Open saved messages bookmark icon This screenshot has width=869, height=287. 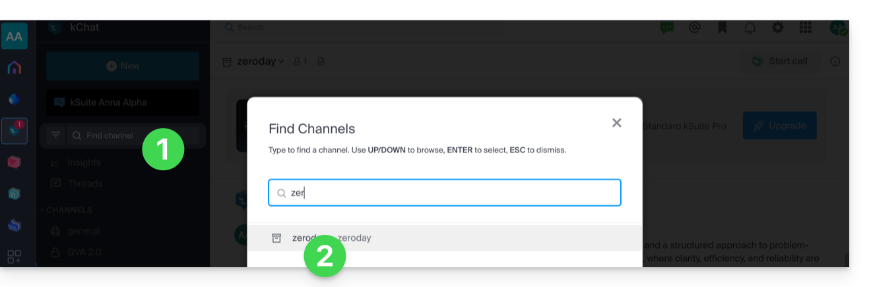point(723,28)
